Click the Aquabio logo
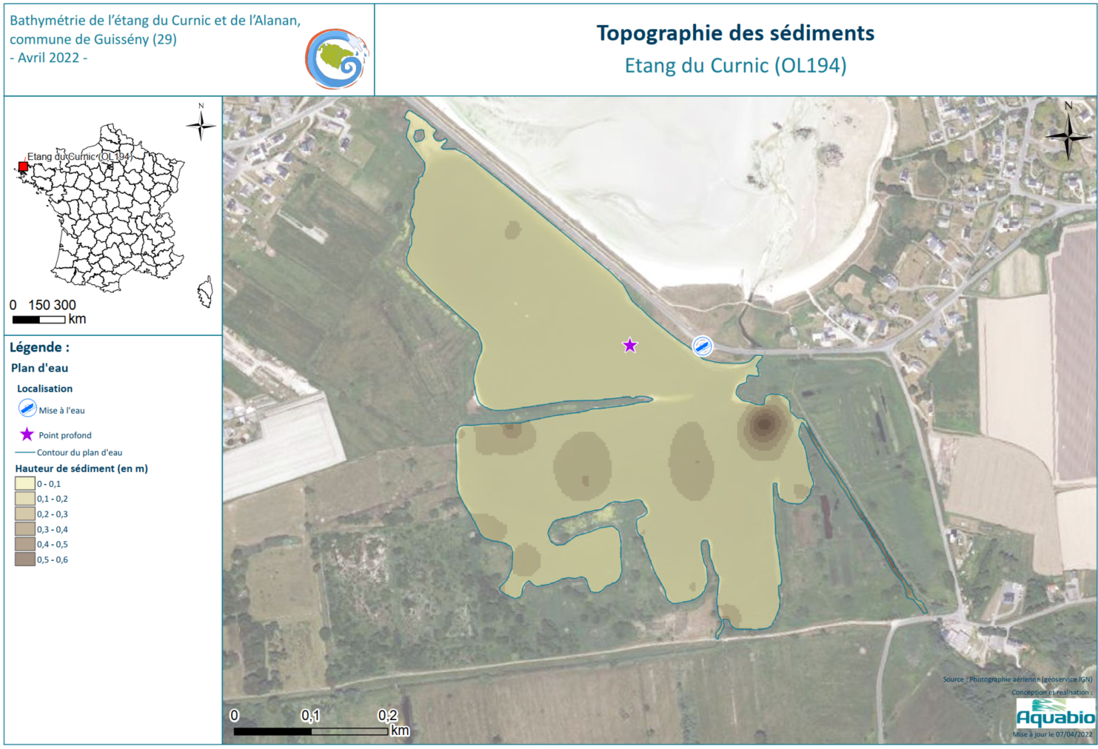Viewport: 1098px width, 749px height. pyautogui.click(x=1055, y=712)
